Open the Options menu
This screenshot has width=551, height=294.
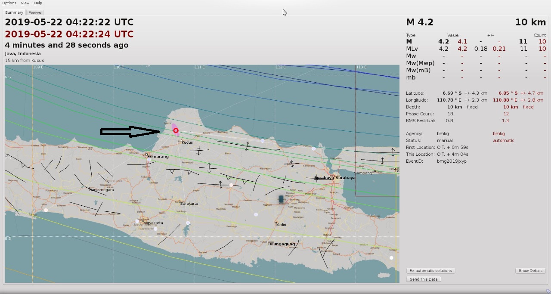(x=9, y=3)
